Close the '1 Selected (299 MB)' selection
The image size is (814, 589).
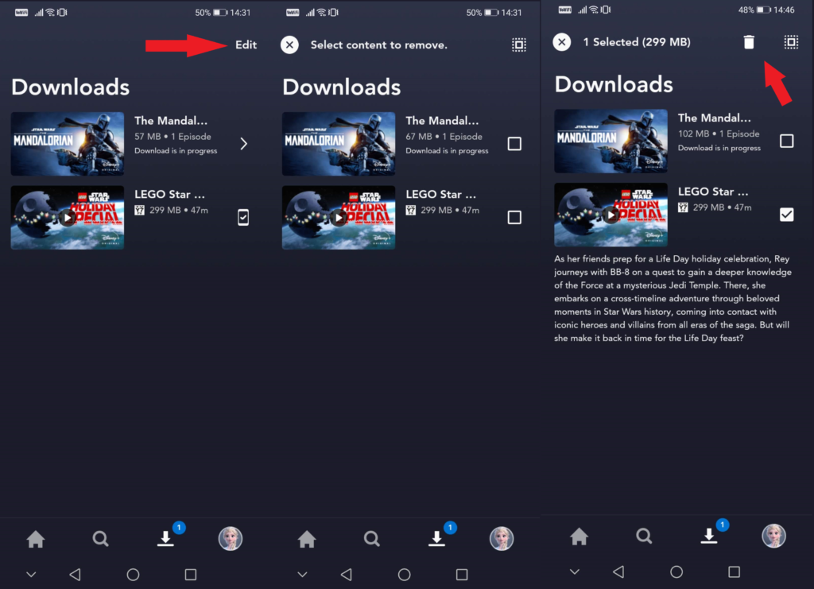click(562, 42)
